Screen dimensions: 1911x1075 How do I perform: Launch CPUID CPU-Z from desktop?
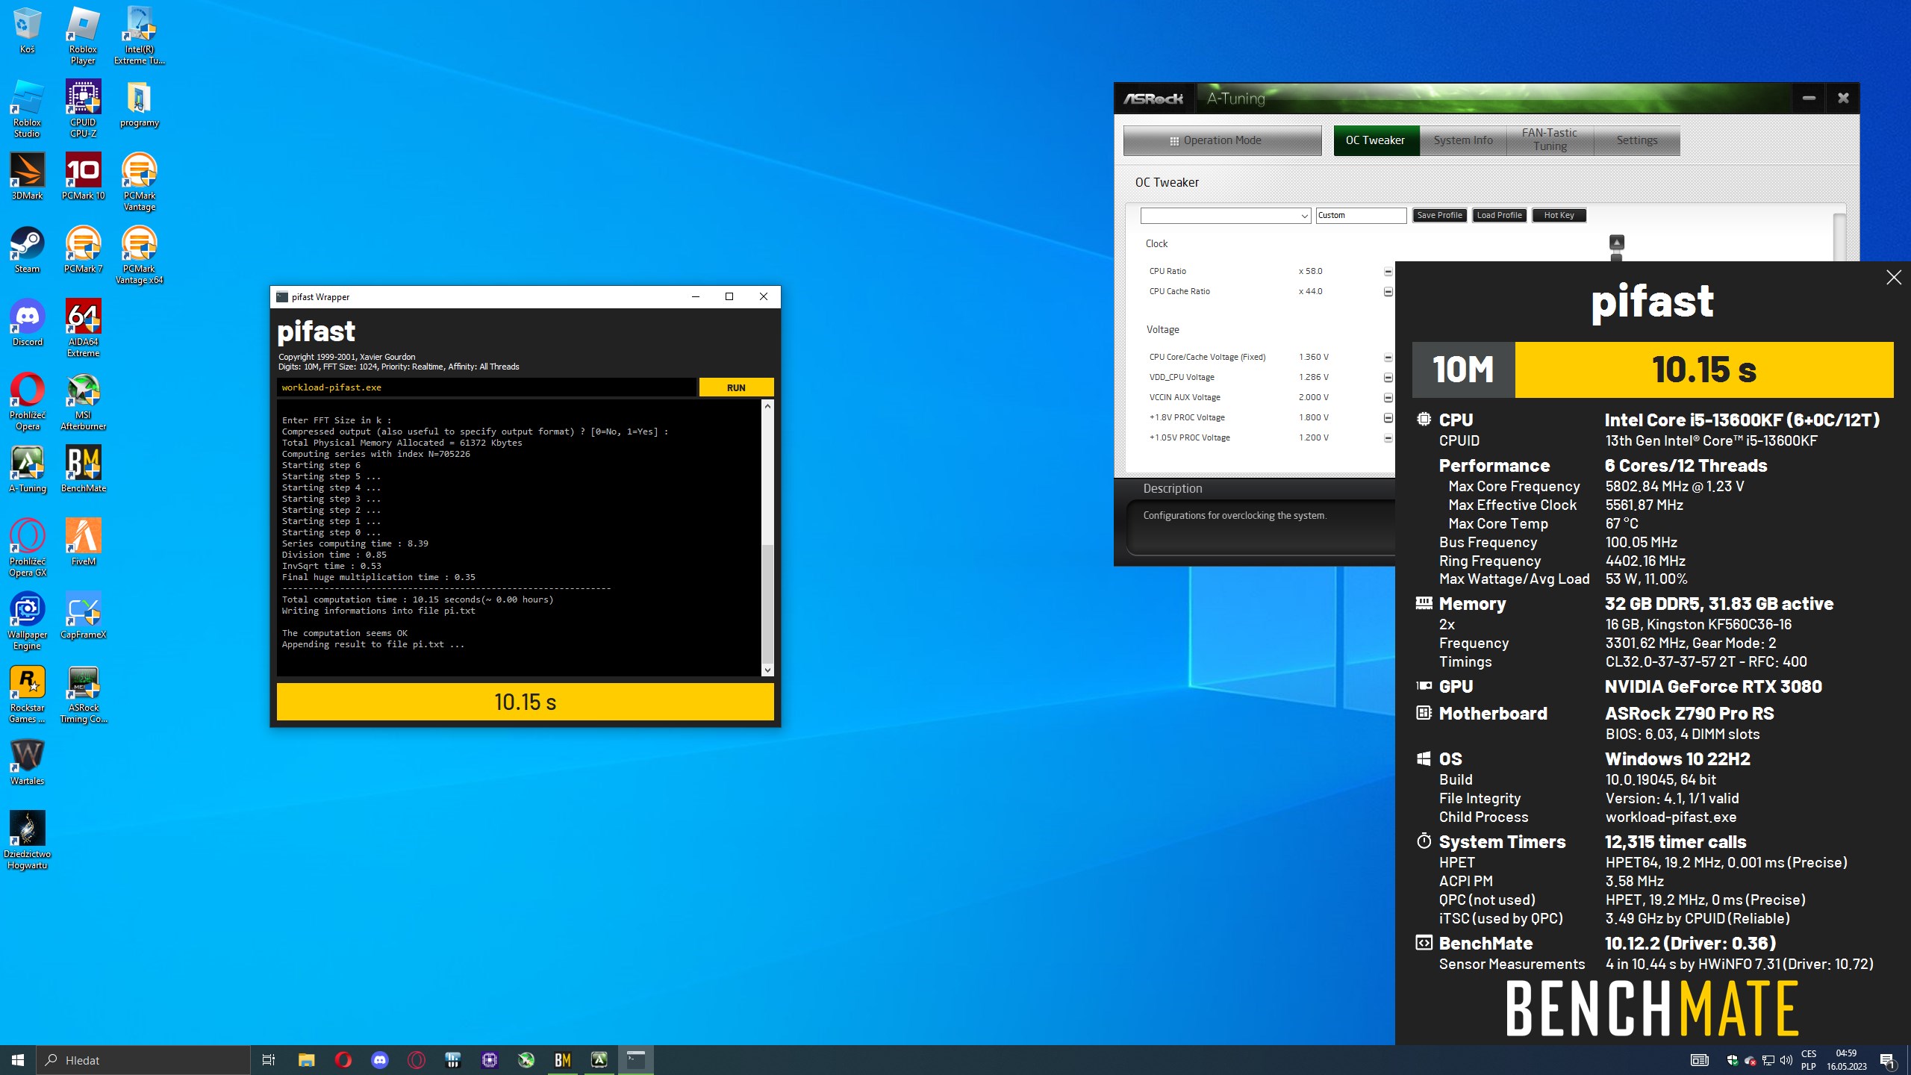[83, 109]
